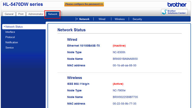192x108 pixels.
Task: Switch to the Print tab
Action: tap(21, 14)
